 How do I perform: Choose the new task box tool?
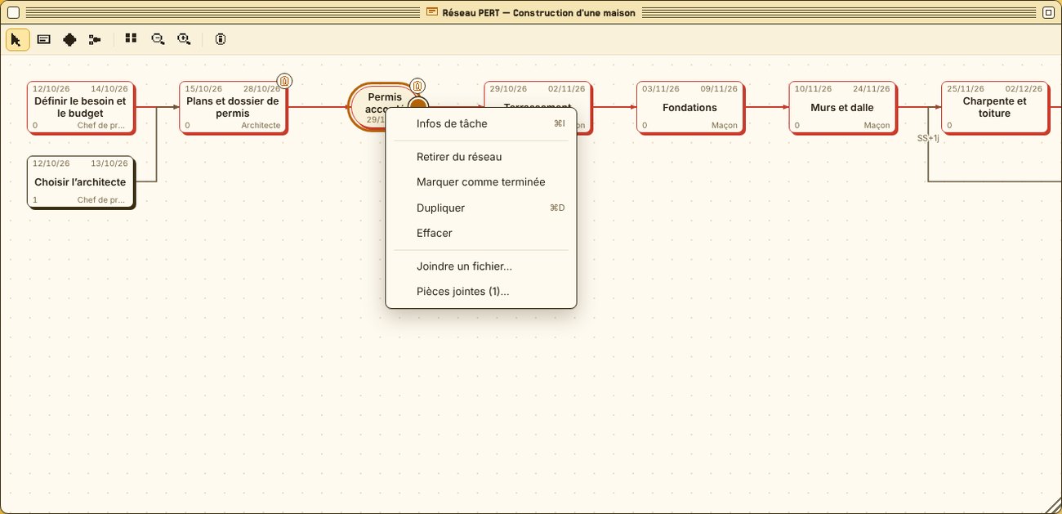(43, 39)
